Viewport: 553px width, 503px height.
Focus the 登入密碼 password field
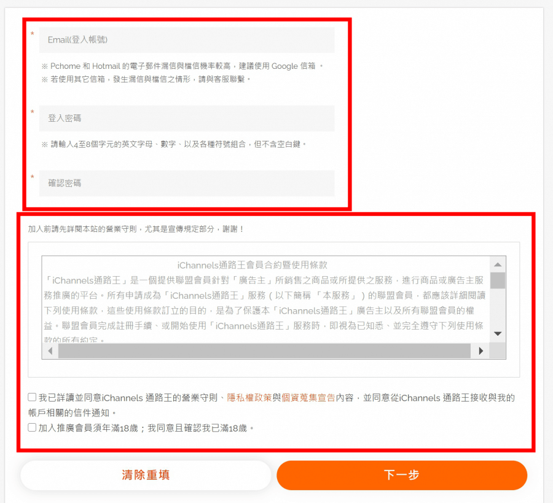click(x=187, y=118)
